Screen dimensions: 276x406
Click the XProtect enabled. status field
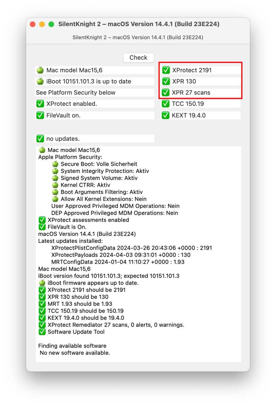tap(95, 104)
